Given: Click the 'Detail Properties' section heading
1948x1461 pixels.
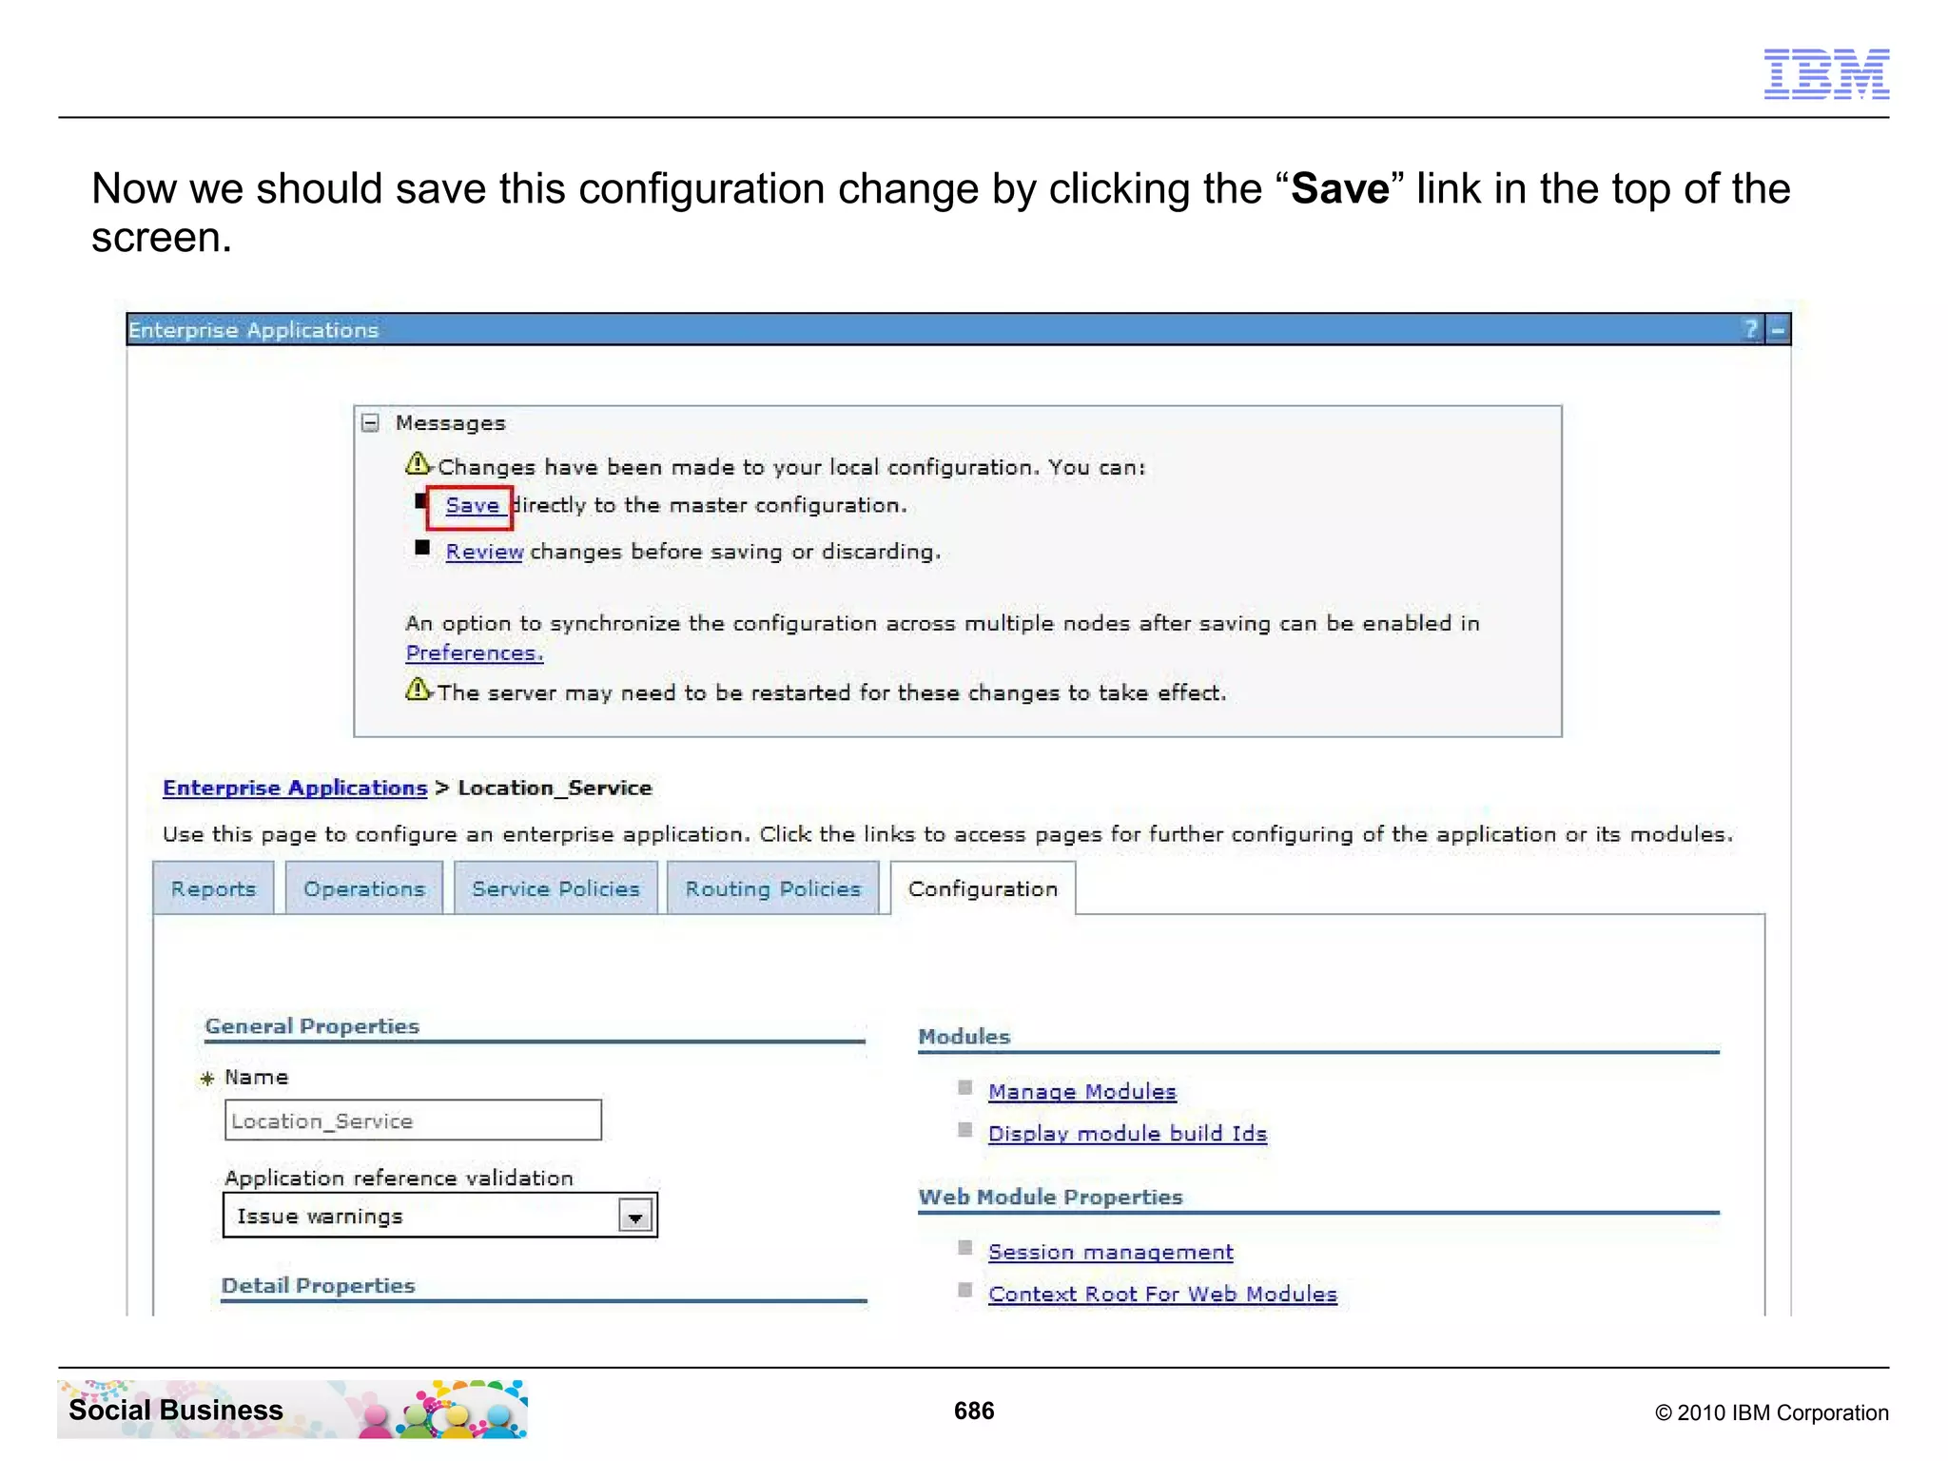Looking at the screenshot, I should click(318, 1286).
